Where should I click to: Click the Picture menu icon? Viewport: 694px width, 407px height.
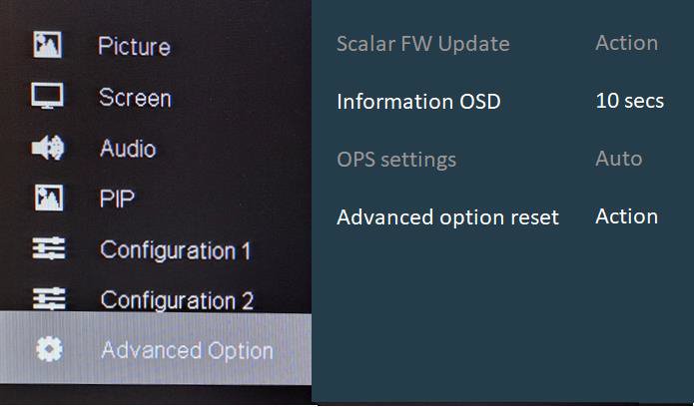47,45
